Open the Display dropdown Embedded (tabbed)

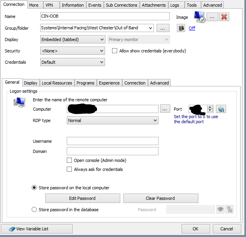pyautogui.click(x=73, y=39)
